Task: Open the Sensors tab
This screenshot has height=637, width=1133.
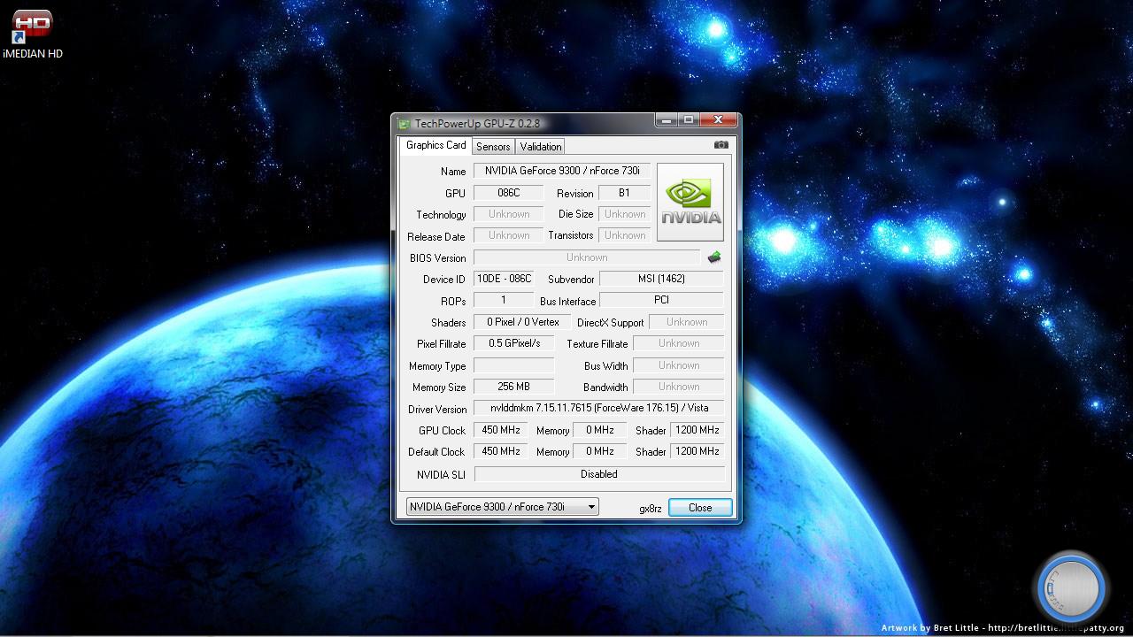Action: (x=493, y=147)
